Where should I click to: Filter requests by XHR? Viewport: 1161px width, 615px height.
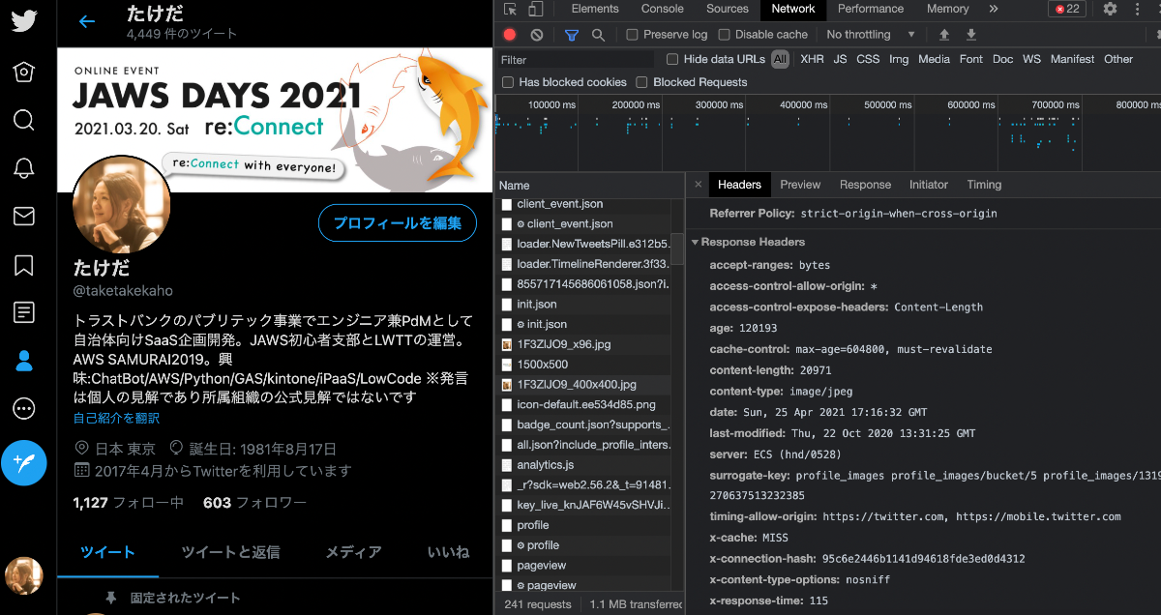coord(812,59)
